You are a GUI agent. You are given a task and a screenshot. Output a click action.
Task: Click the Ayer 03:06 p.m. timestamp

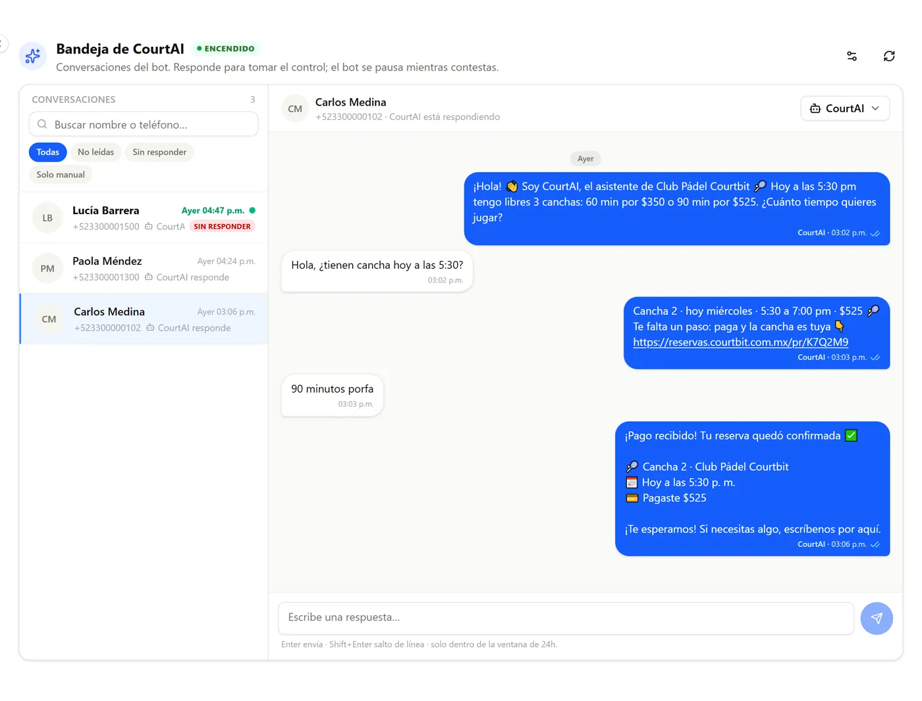pyautogui.click(x=226, y=312)
